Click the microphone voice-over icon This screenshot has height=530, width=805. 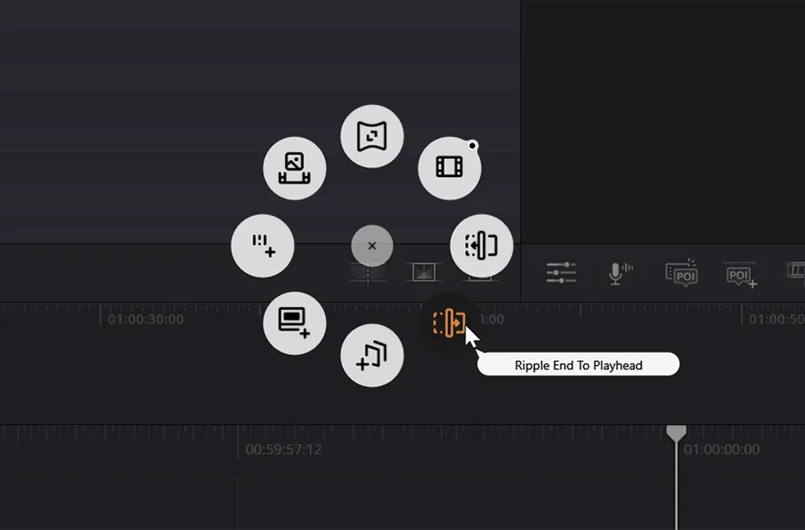(619, 272)
